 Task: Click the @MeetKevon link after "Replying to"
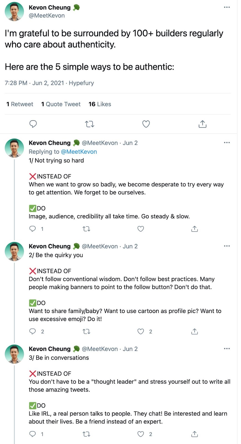point(79,152)
